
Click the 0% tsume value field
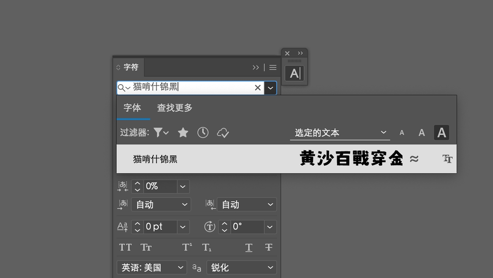tap(160, 186)
